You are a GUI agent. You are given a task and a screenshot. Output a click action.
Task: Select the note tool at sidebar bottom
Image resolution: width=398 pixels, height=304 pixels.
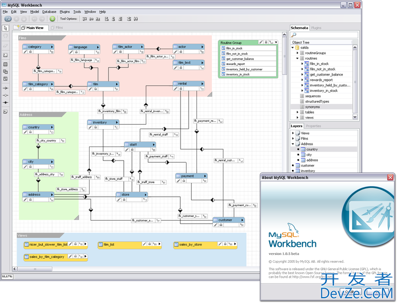coord(5,112)
